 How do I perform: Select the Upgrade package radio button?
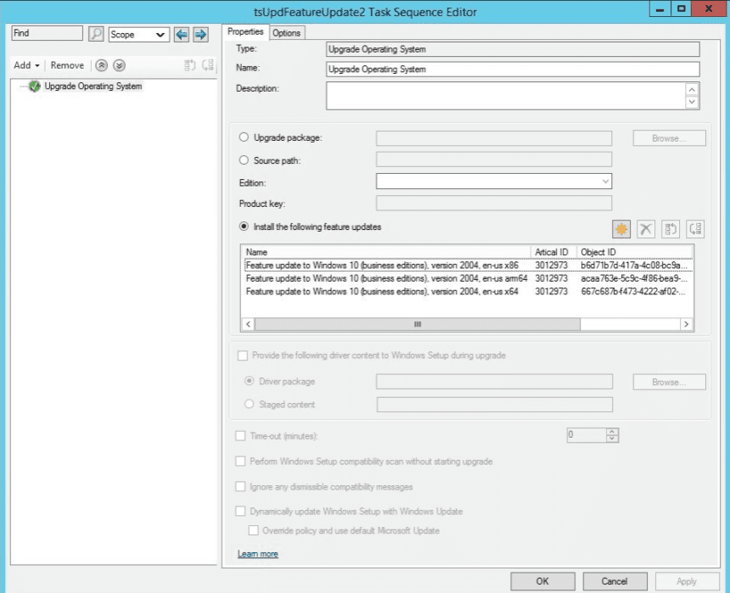click(244, 137)
